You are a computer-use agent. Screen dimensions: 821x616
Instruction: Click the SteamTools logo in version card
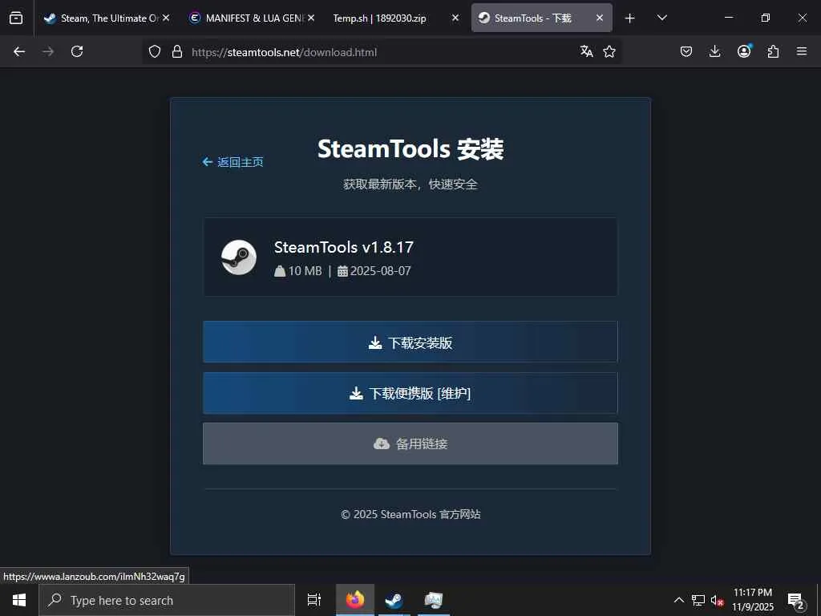pos(239,257)
